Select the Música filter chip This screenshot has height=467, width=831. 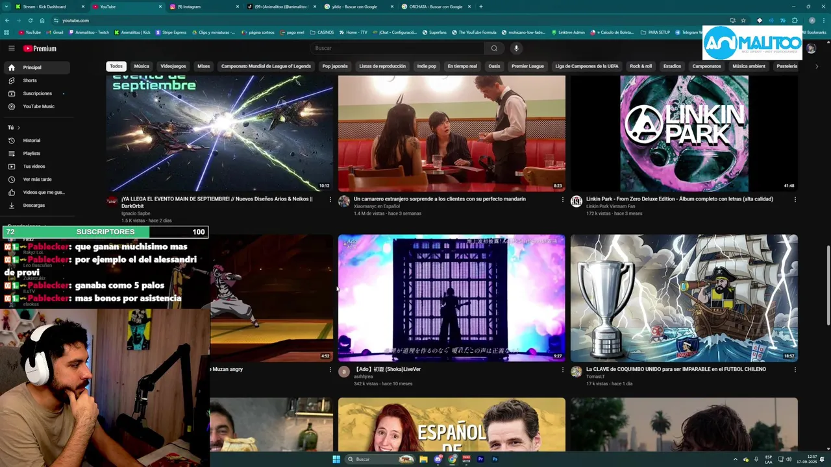(142, 66)
